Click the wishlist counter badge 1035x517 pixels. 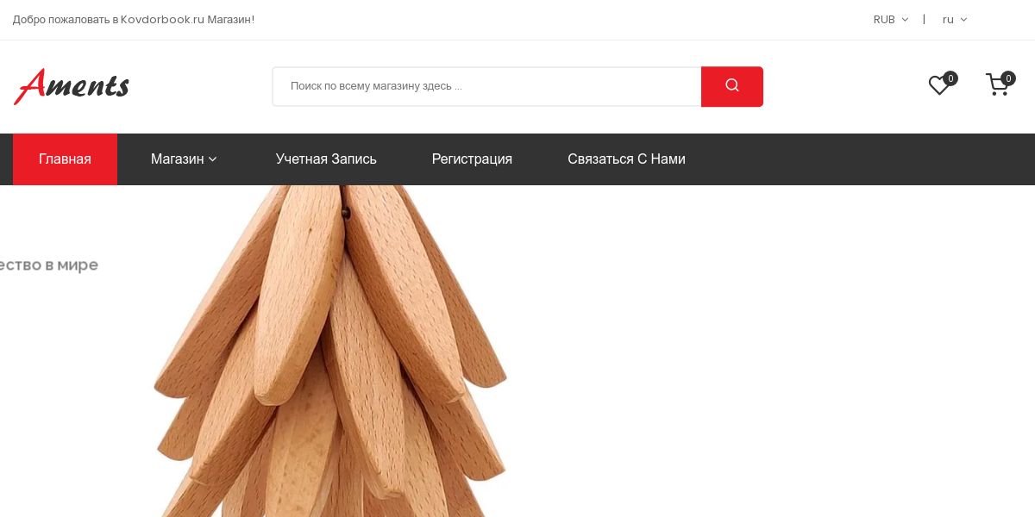click(x=950, y=78)
